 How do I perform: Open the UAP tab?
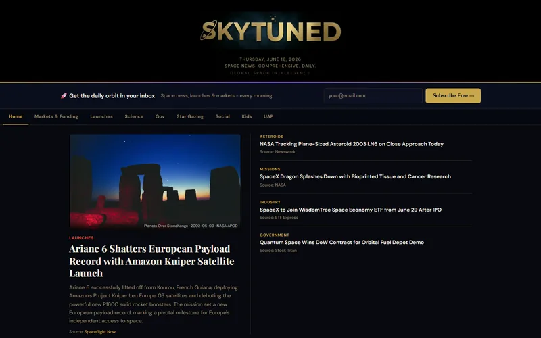[268, 116]
